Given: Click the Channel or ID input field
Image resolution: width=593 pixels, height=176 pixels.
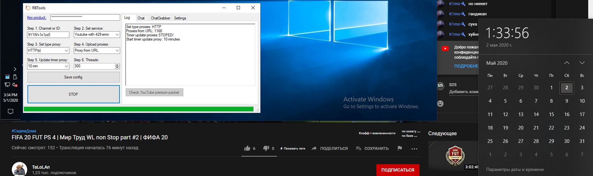Looking at the screenshot, I should 48,35.
